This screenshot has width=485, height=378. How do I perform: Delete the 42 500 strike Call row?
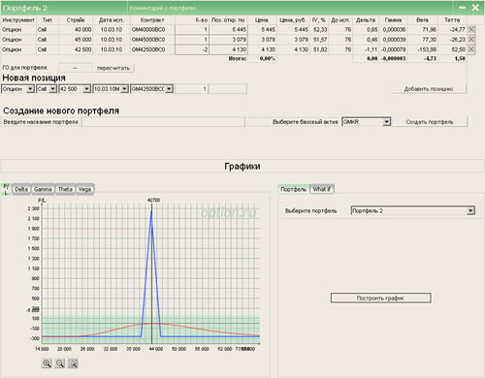coord(471,49)
